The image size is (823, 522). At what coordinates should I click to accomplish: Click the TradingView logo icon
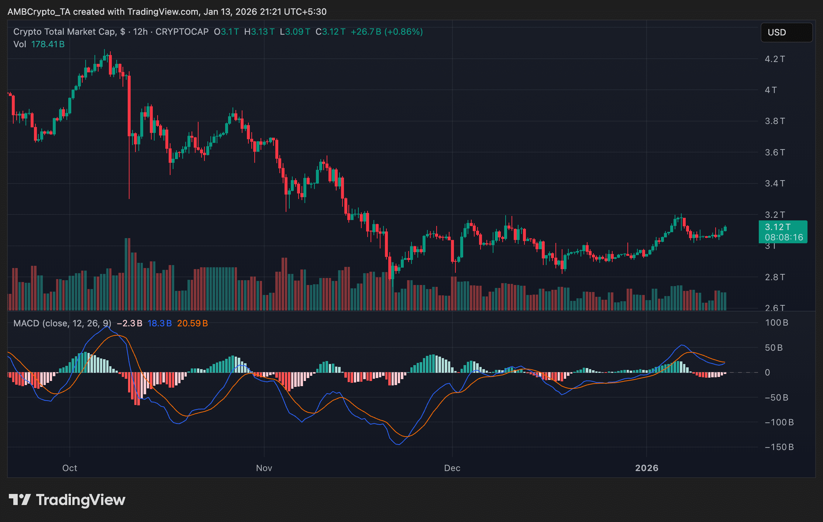[x=20, y=500]
